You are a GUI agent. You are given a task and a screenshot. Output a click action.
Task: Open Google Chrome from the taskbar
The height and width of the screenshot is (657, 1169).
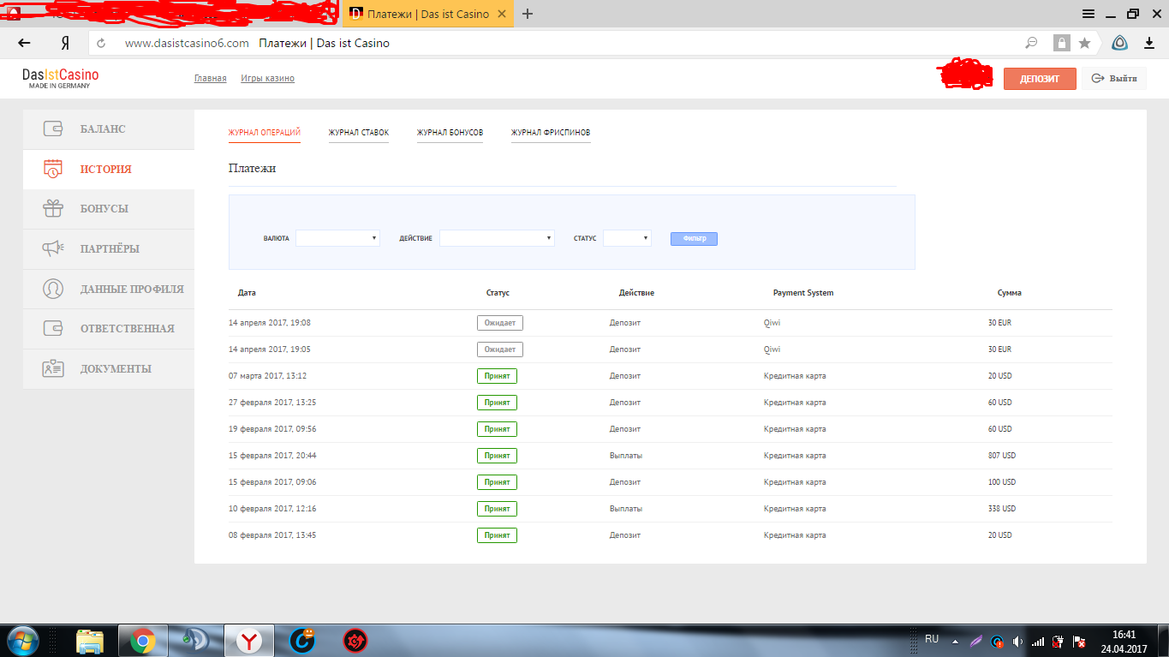(142, 640)
